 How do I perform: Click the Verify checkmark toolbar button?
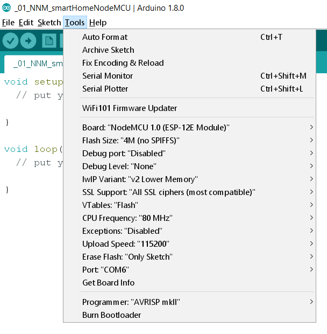click(x=10, y=41)
